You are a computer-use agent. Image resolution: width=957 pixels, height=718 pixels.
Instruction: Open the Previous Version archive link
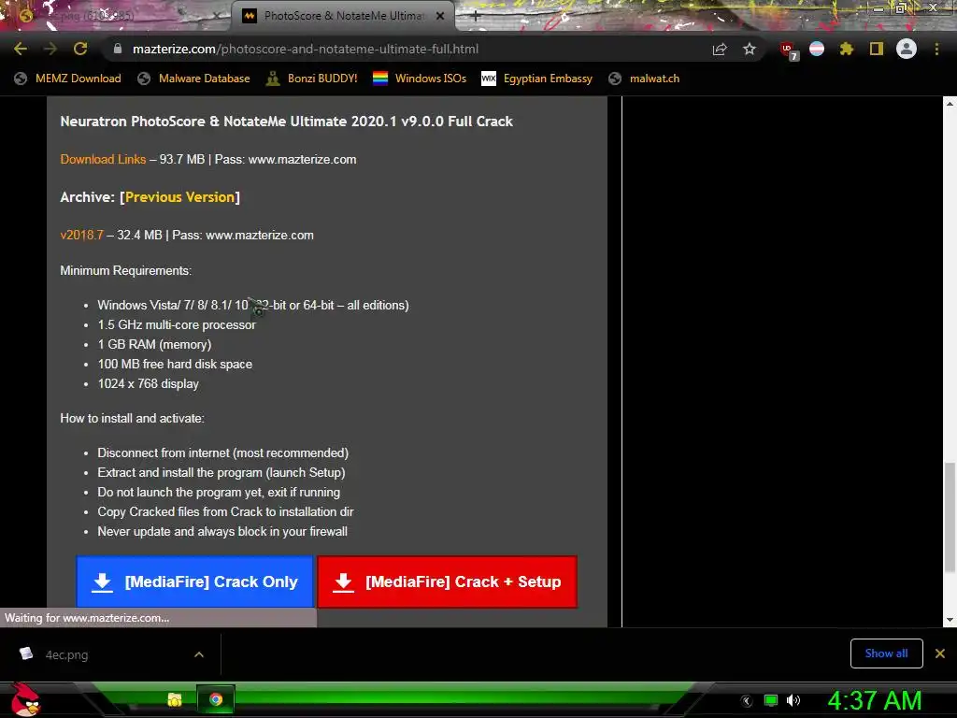(x=179, y=197)
